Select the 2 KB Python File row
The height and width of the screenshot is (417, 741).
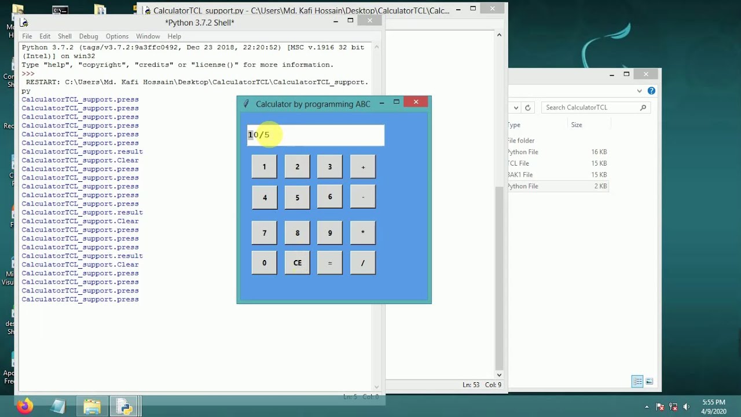click(x=559, y=186)
